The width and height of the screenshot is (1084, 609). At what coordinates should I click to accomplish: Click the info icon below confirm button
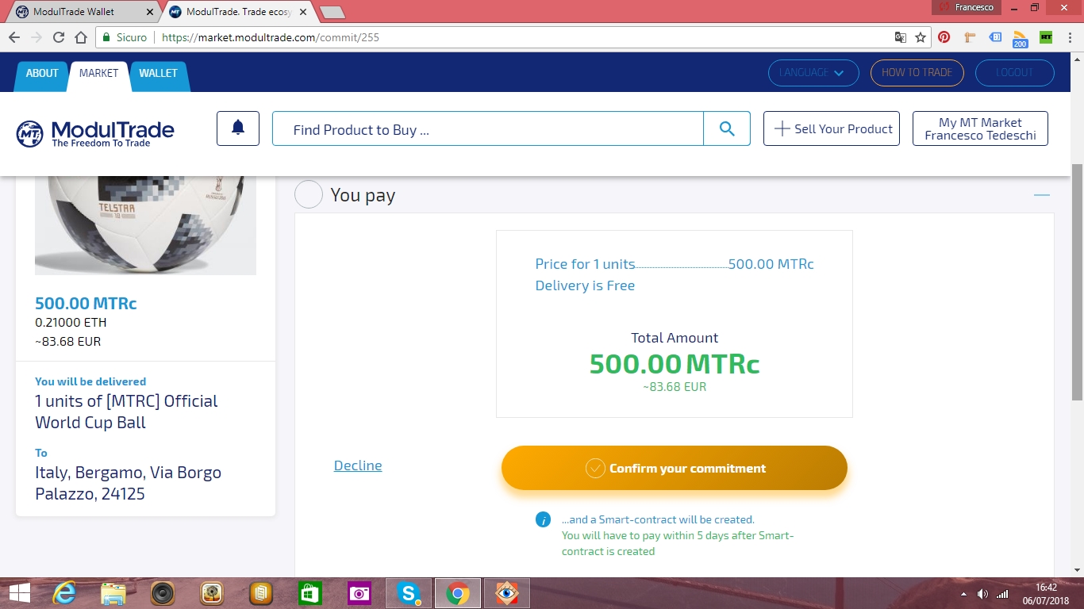[x=543, y=520]
